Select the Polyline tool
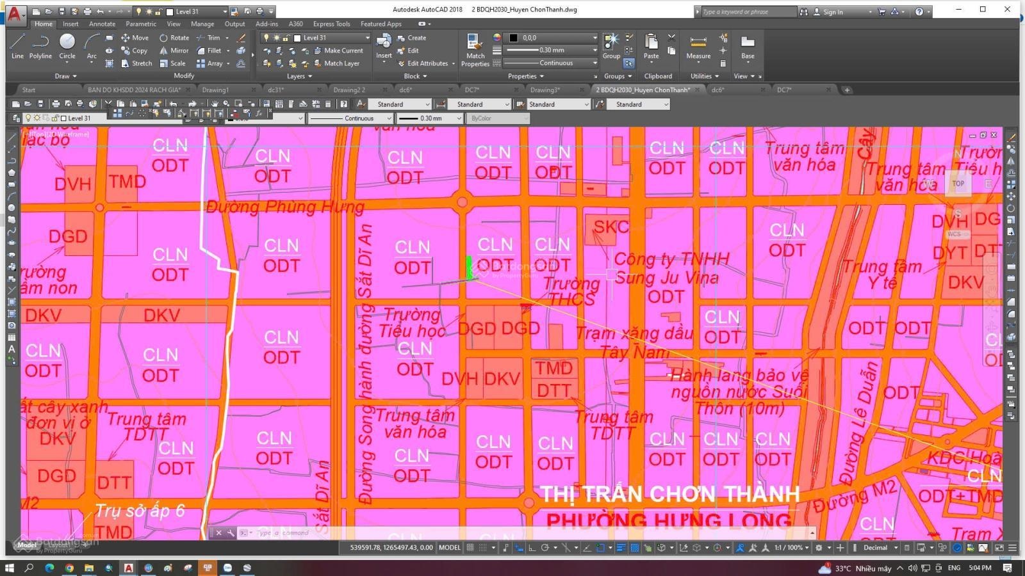The image size is (1025, 576). [40, 46]
